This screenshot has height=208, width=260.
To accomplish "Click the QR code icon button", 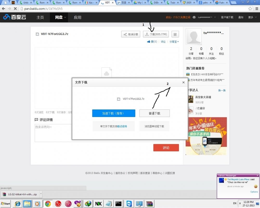I will 175,34.
